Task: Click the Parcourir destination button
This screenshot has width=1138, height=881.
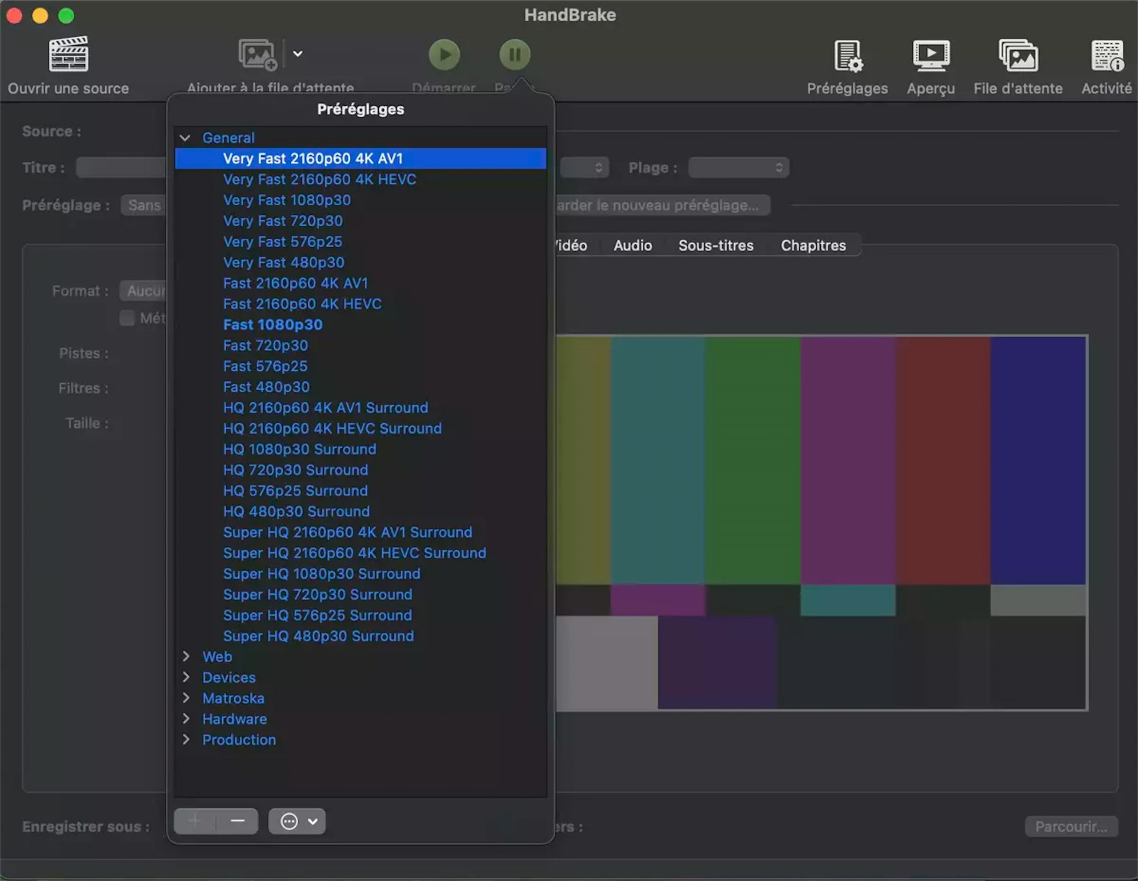Action: [1072, 826]
